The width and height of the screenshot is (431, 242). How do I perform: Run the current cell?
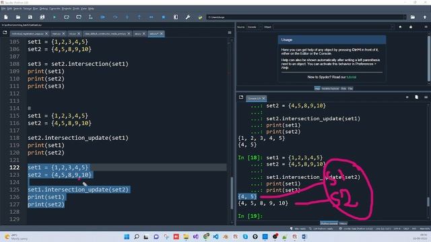67,17
